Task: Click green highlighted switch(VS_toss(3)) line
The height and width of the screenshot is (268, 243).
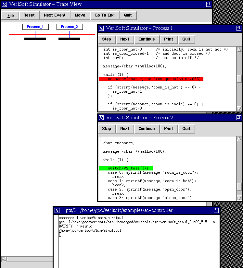Action: (x=126, y=169)
